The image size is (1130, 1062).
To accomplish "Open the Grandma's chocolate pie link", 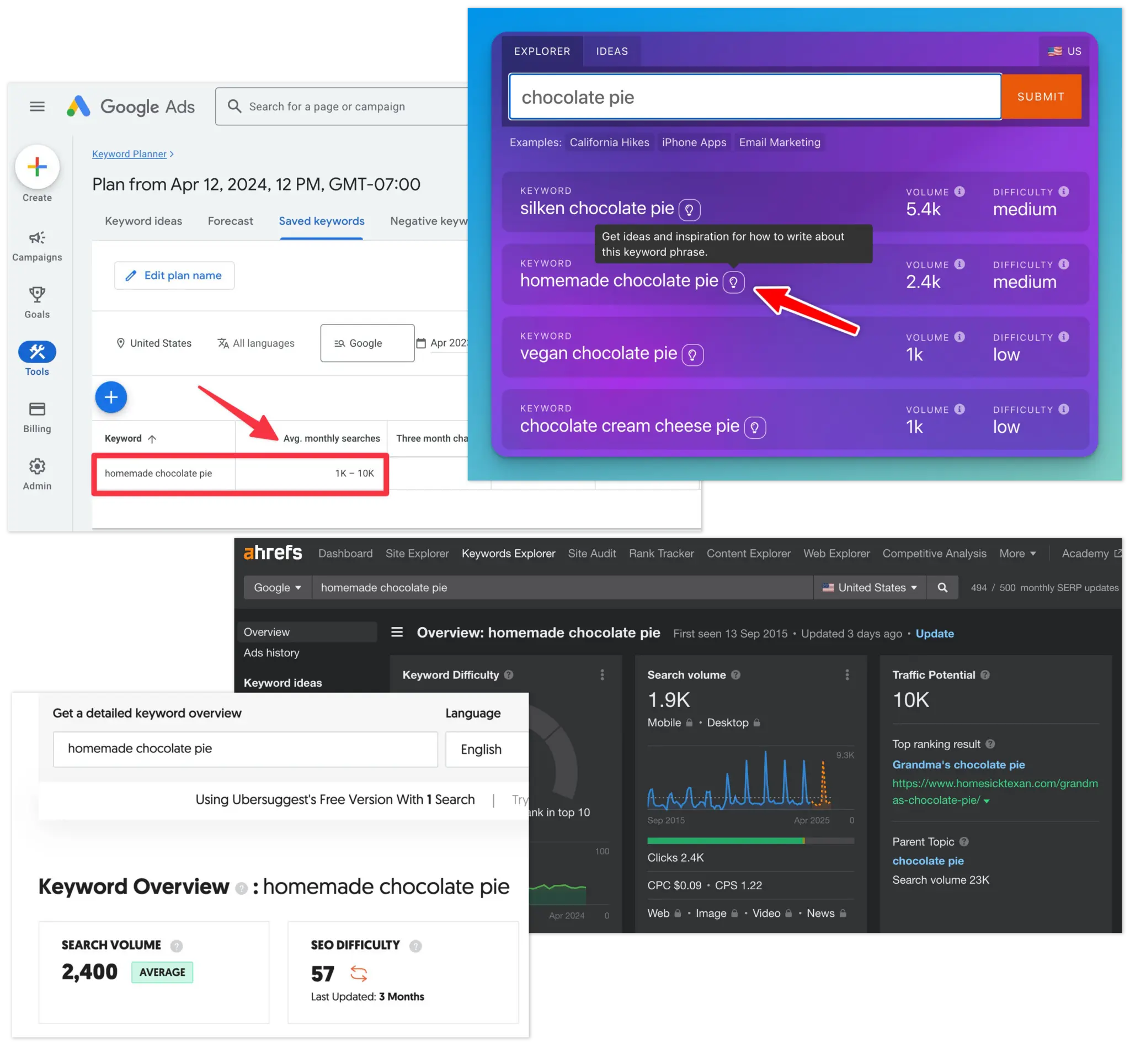I will click(x=959, y=764).
